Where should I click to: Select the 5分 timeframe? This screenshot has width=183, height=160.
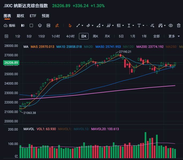coord(29,36)
